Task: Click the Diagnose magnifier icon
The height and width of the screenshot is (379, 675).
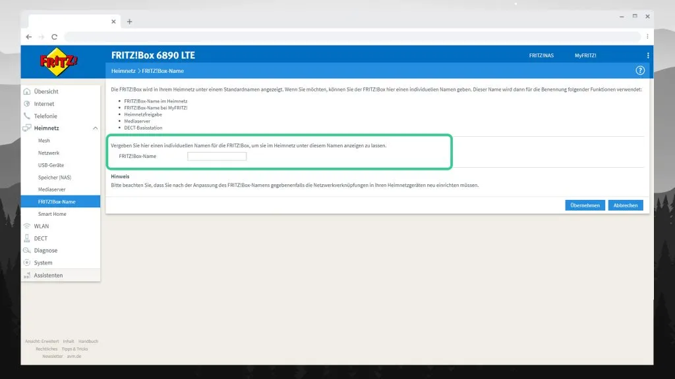Action: [x=26, y=250]
